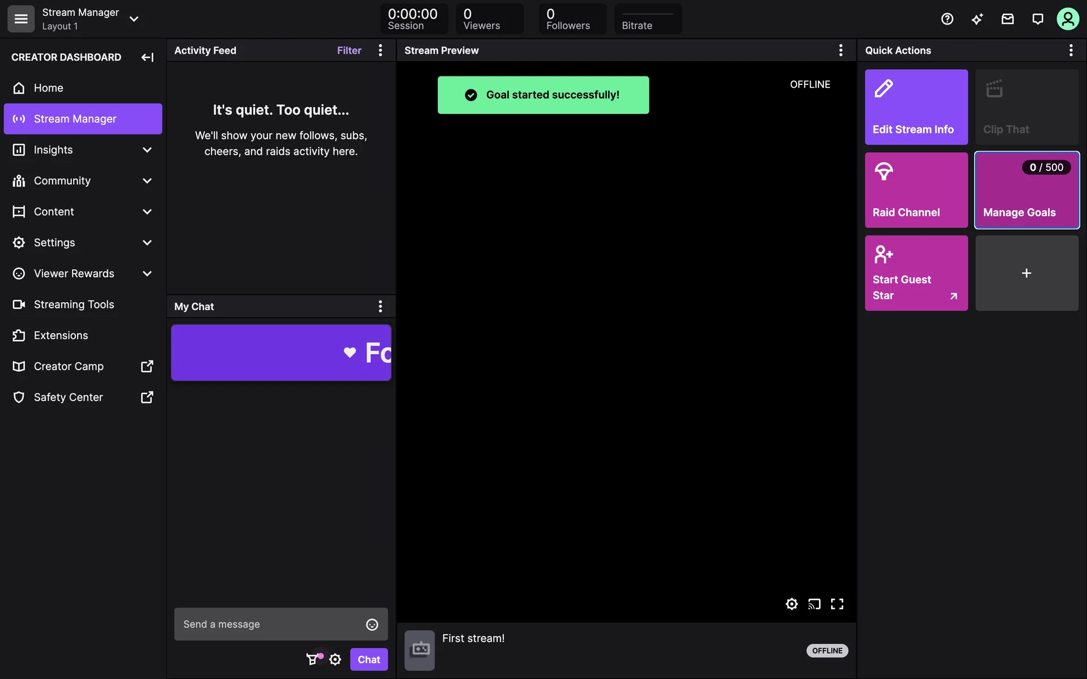
Task: Open the help icon in top bar
Action: (947, 19)
